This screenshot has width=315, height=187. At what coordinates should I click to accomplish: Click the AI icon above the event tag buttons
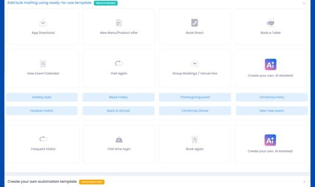[270, 64]
